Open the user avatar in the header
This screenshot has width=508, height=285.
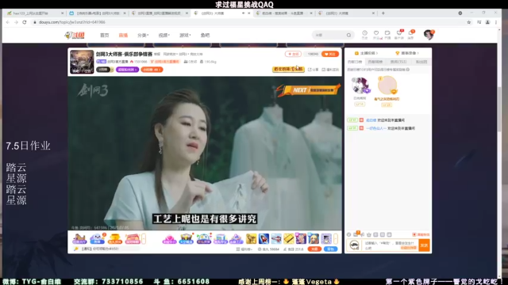point(429,35)
